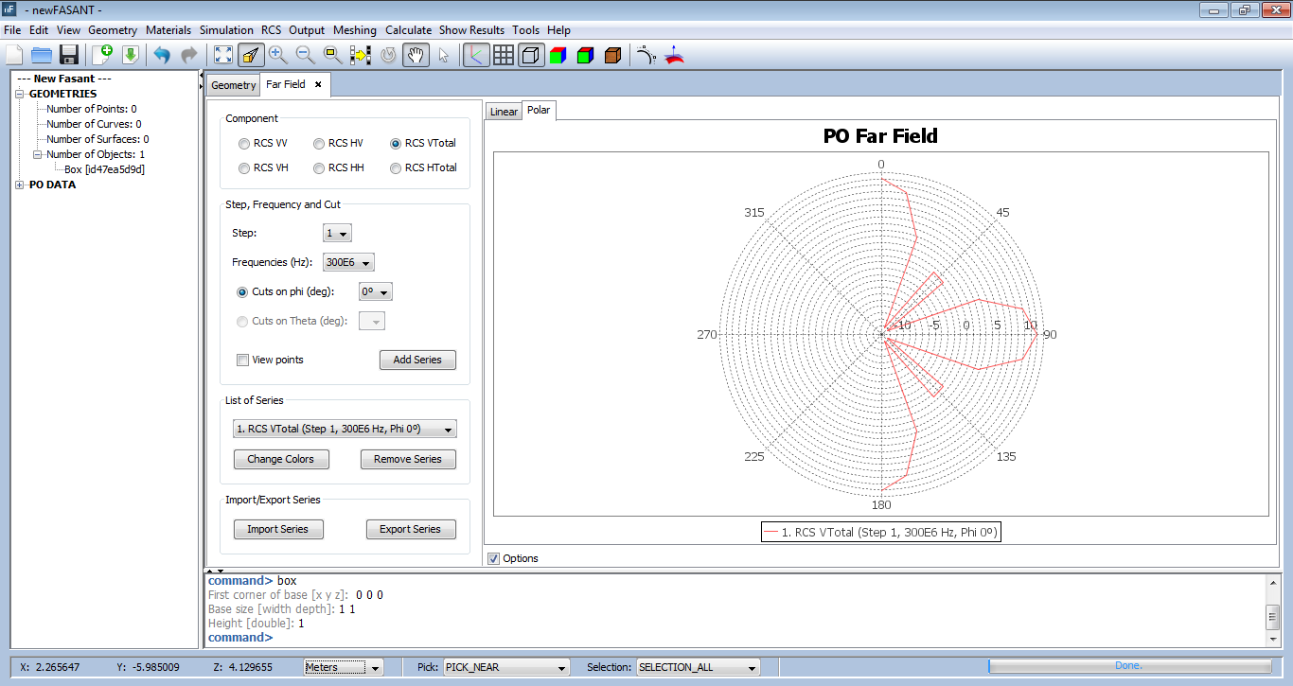Toggle the grid display icon

point(504,55)
